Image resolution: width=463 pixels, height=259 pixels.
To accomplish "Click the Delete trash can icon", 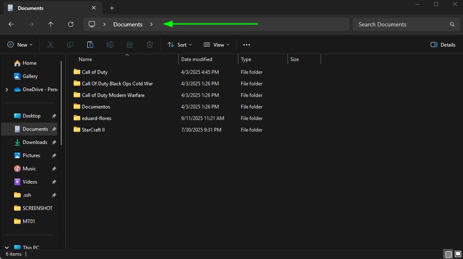I will click(150, 45).
